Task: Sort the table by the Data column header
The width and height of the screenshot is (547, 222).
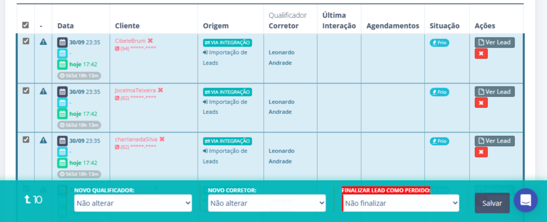Action: pos(65,25)
